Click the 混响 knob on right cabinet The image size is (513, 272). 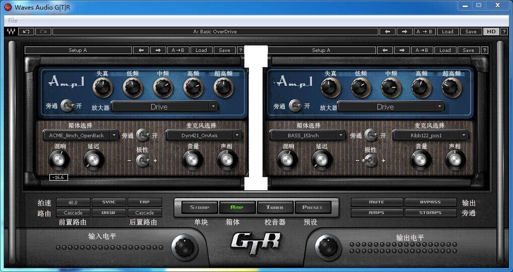click(x=287, y=160)
